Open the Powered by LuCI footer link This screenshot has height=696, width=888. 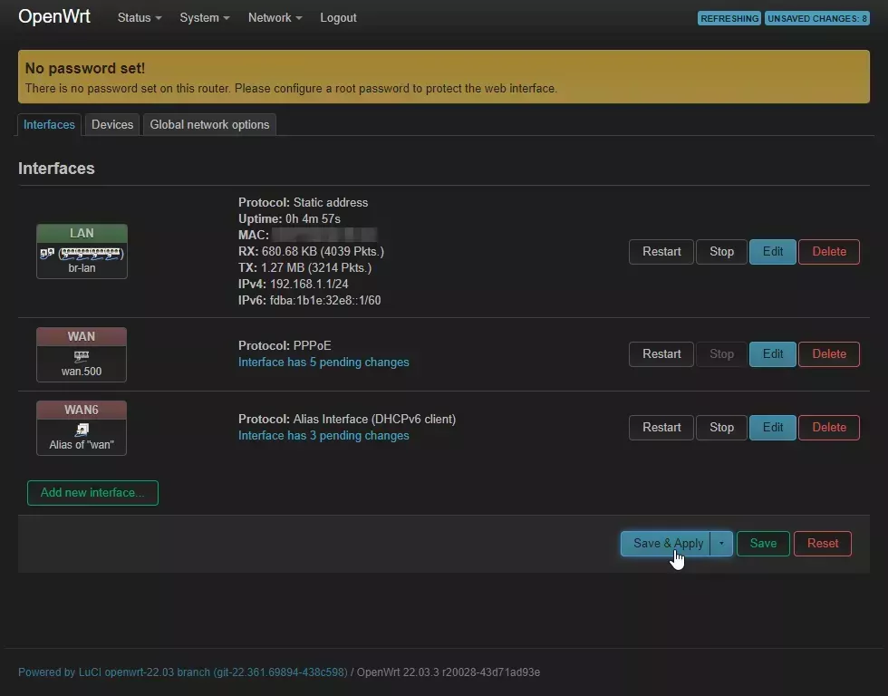[x=183, y=672]
